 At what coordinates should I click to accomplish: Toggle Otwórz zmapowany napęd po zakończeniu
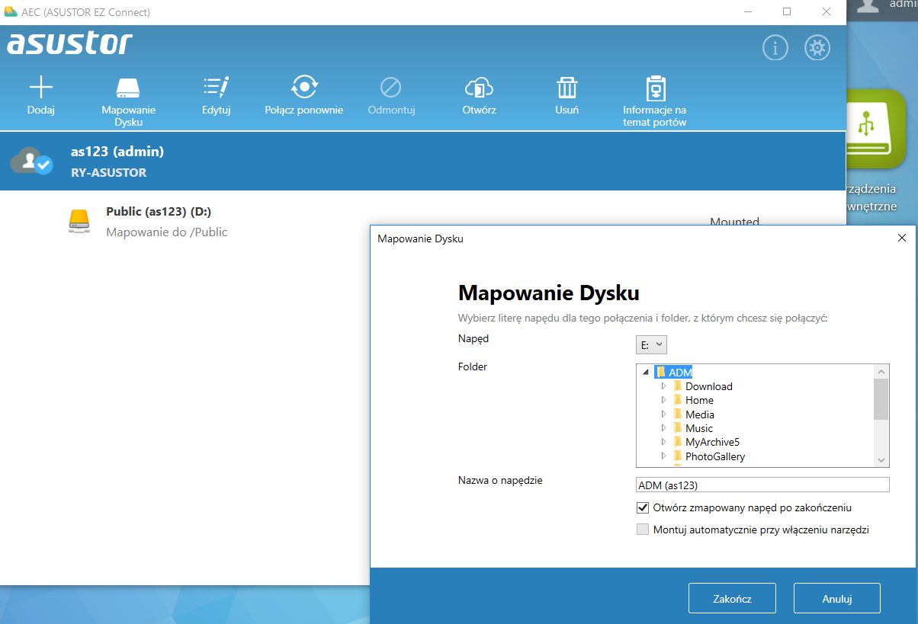click(x=642, y=507)
